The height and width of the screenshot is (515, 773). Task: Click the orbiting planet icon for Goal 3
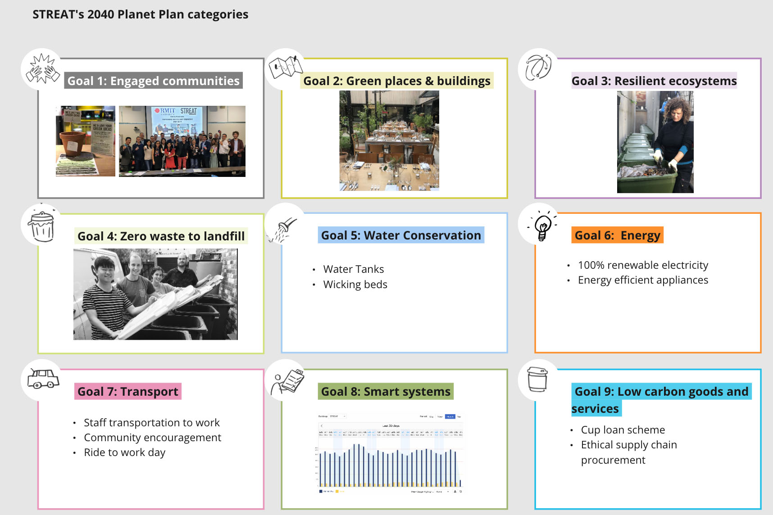(538, 68)
